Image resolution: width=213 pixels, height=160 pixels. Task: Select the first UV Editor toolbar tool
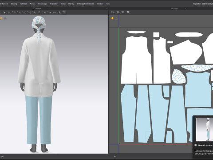(113, 12)
